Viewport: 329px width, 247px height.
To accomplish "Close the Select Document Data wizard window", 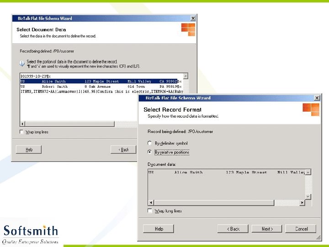I will point(193,18).
